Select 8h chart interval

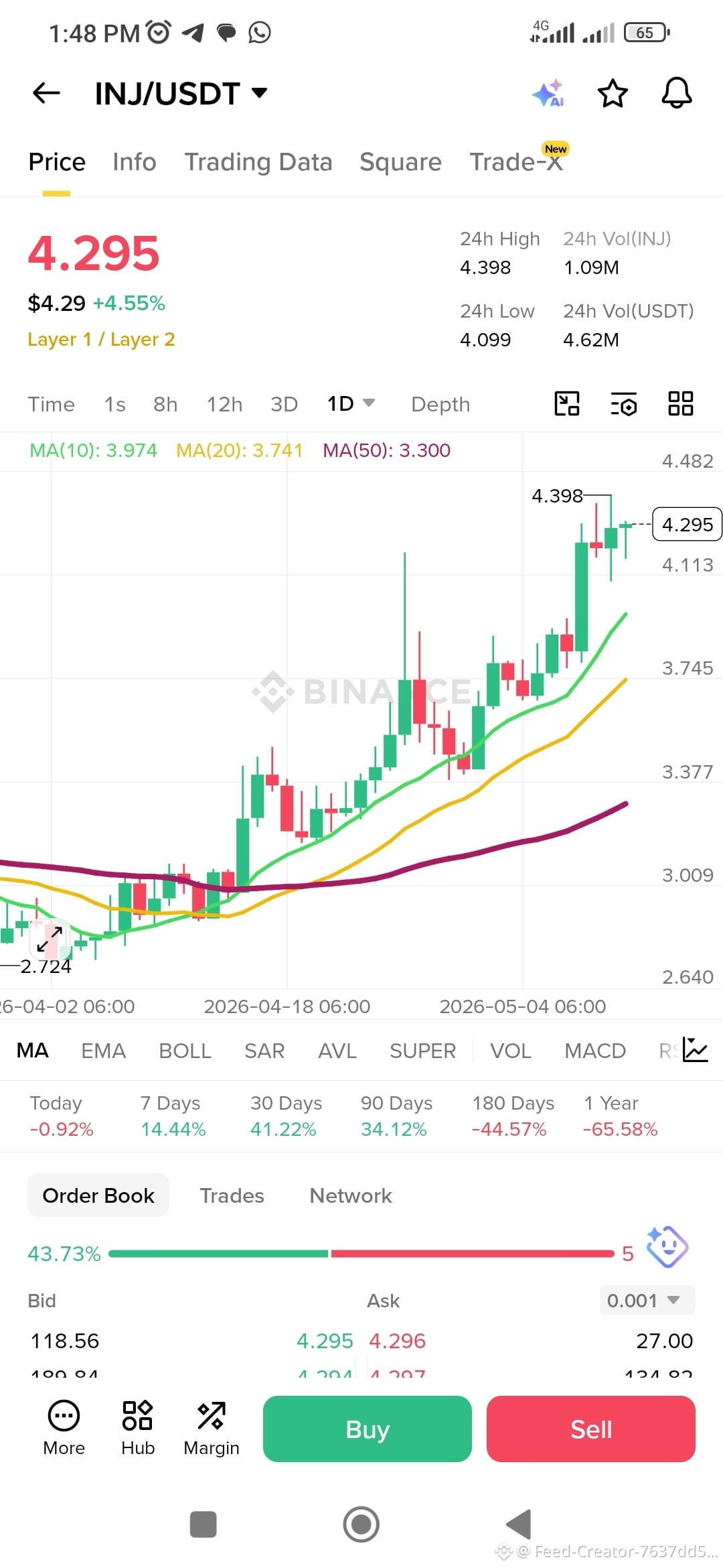click(x=165, y=404)
